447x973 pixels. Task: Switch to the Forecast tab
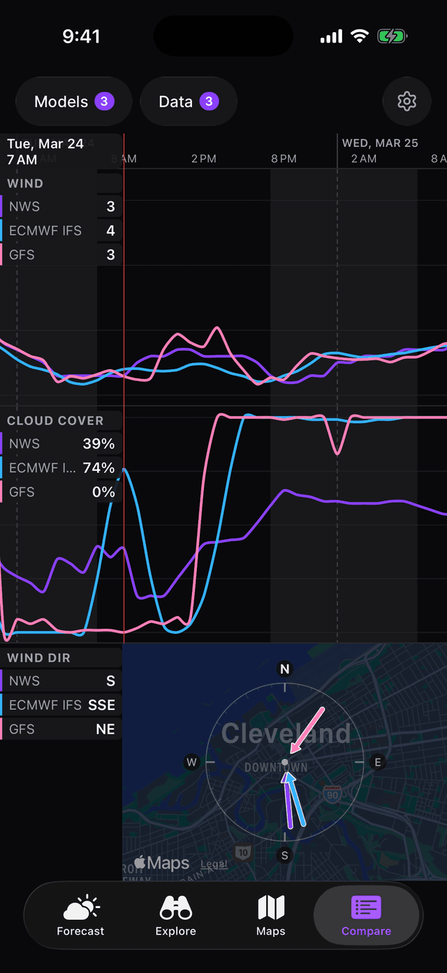pos(80,916)
